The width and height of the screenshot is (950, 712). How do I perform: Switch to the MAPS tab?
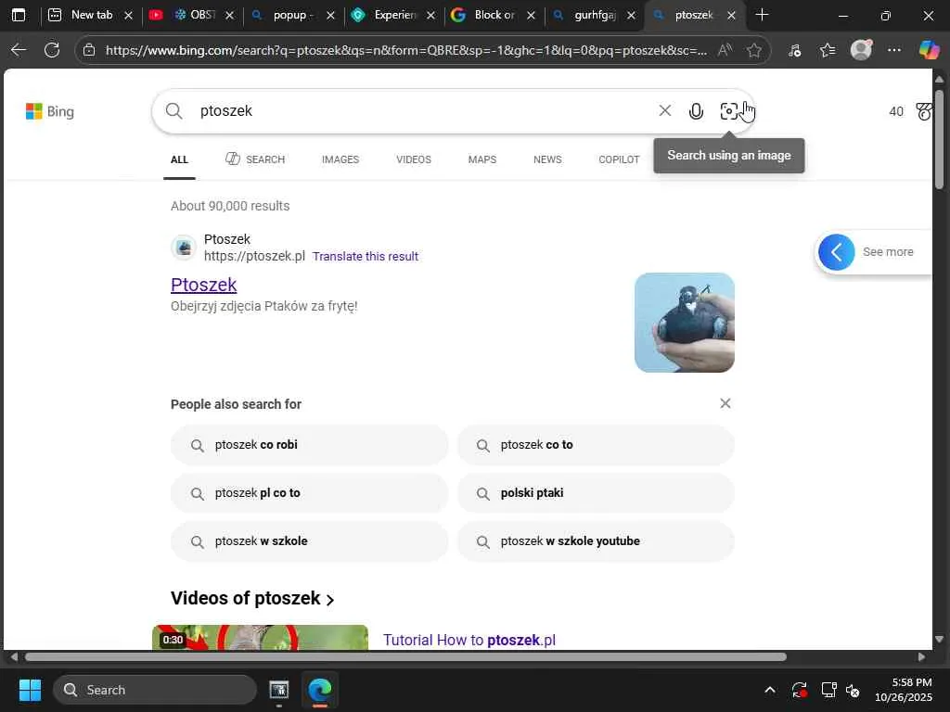(482, 159)
